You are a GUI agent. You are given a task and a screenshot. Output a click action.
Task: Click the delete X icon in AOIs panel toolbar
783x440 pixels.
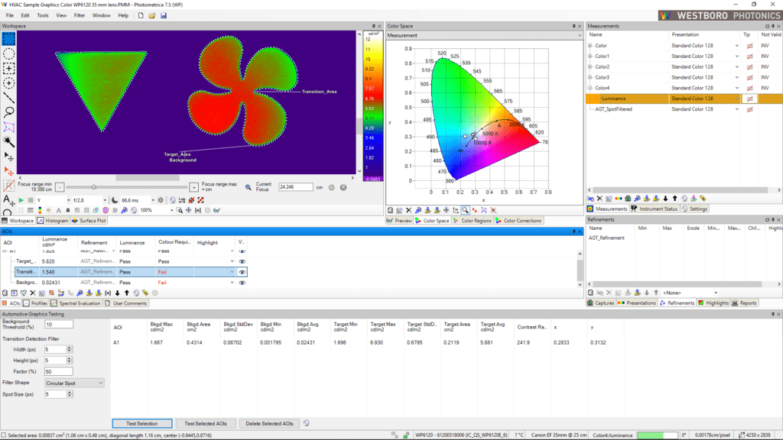[x=33, y=291]
